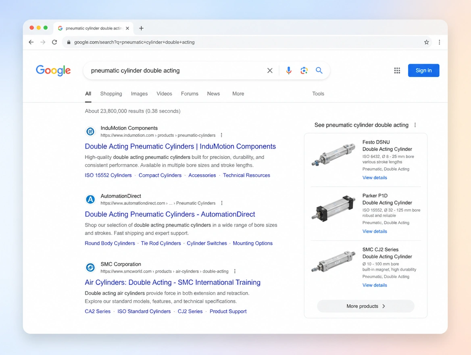Open Double Acting Pneumatic Cylinders AutomationDirect link
This screenshot has height=355, width=471.
click(x=170, y=214)
